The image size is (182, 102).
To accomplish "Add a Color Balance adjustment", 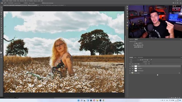I will click(x=136, y=45).
